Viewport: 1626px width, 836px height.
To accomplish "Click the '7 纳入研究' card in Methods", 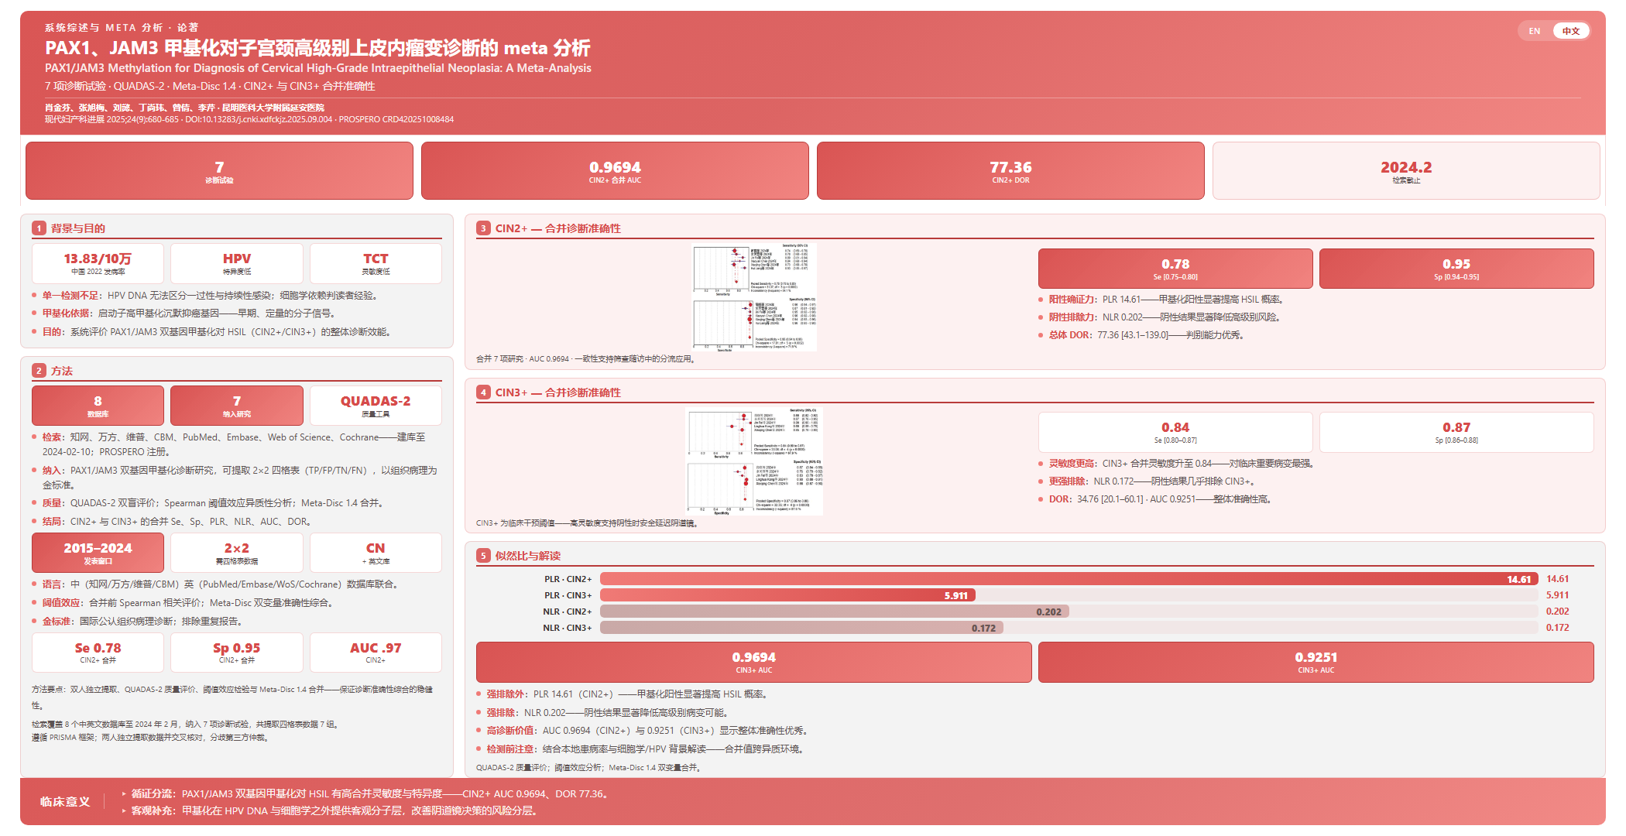I will pos(237,406).
